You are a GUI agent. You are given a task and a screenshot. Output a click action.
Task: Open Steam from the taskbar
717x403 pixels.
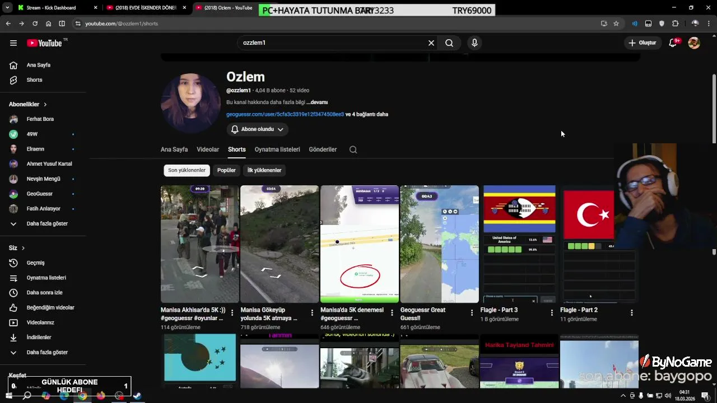tap(137, 396)
